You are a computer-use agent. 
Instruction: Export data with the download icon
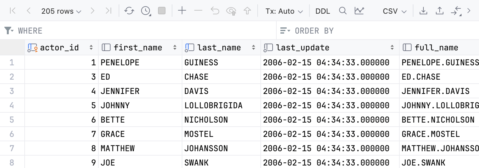coord(423,11)
